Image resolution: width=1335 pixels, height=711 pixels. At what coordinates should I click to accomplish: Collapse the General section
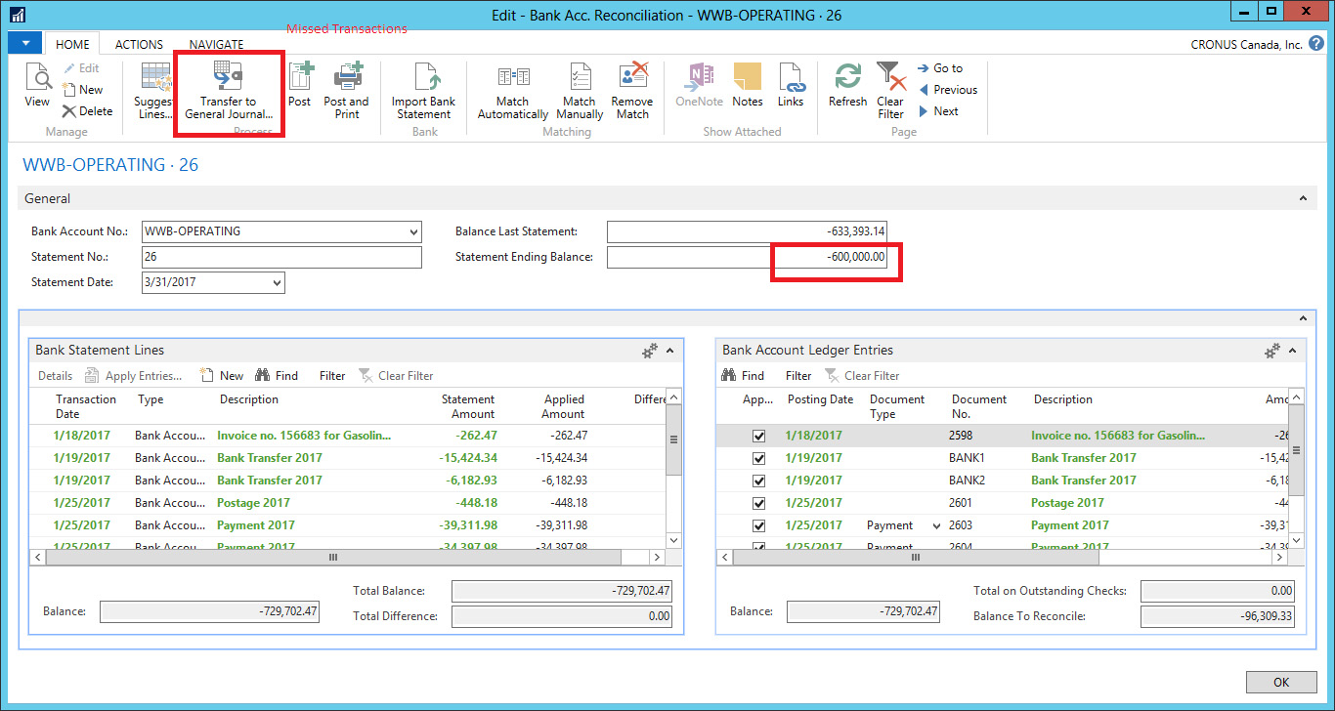[x=1303, y=198]
